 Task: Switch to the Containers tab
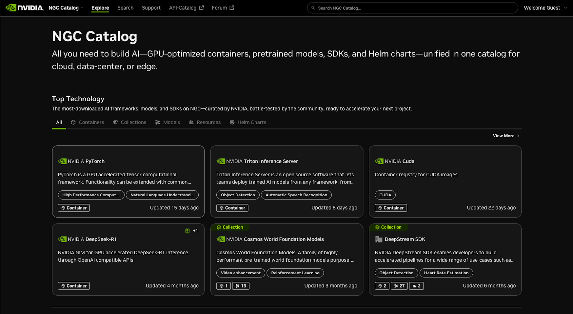[87, 122]
